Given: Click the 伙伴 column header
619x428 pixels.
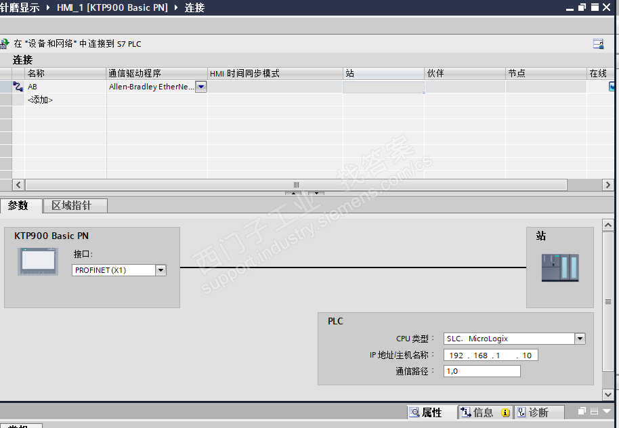Looking at the screenshot, I should [x=465, y=73].
